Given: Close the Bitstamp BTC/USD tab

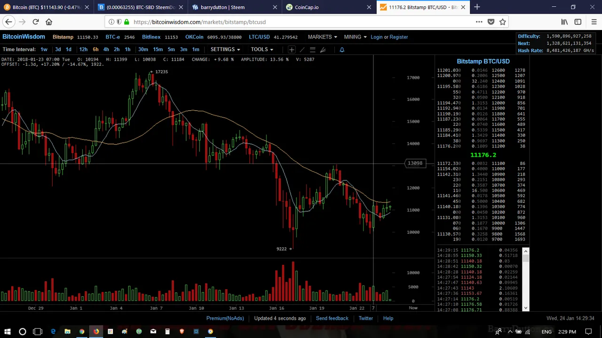Looking at the screenshot, I should [x=463, y=7].
